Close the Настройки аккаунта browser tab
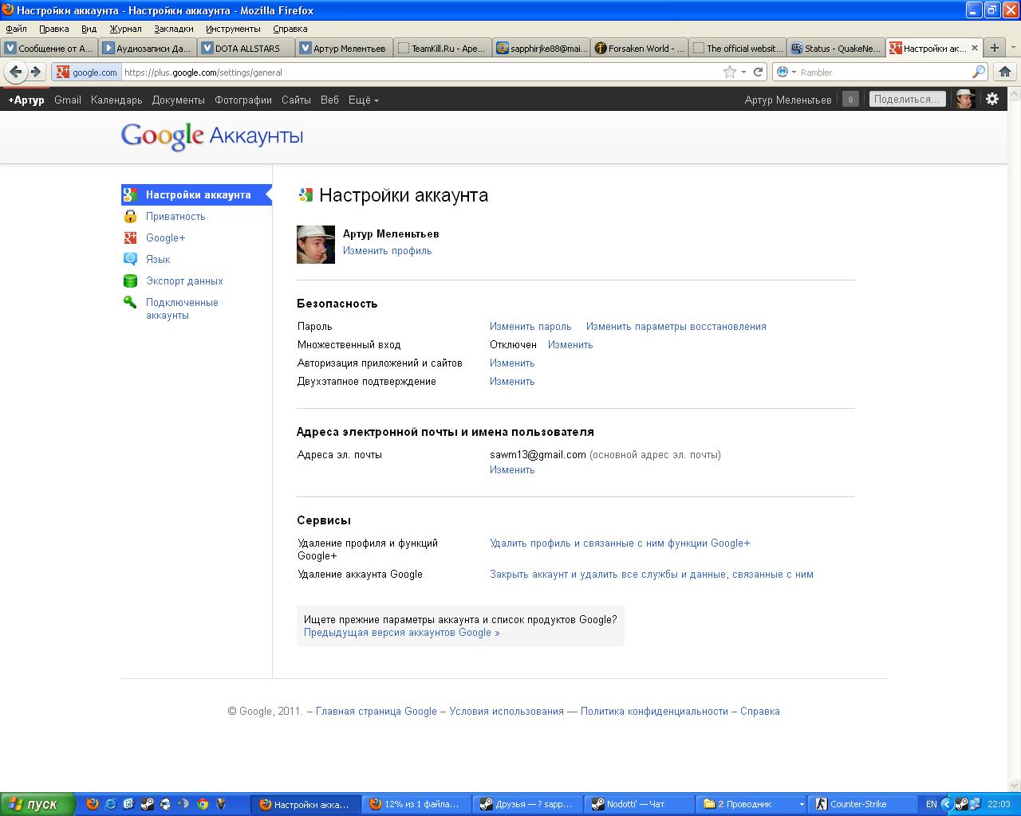 point(975,48)
